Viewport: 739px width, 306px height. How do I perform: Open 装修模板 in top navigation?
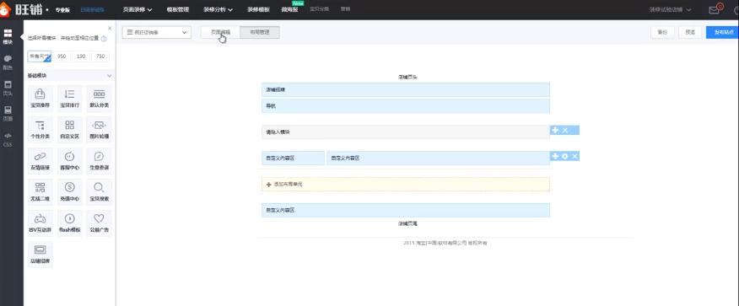pos(258,9)
